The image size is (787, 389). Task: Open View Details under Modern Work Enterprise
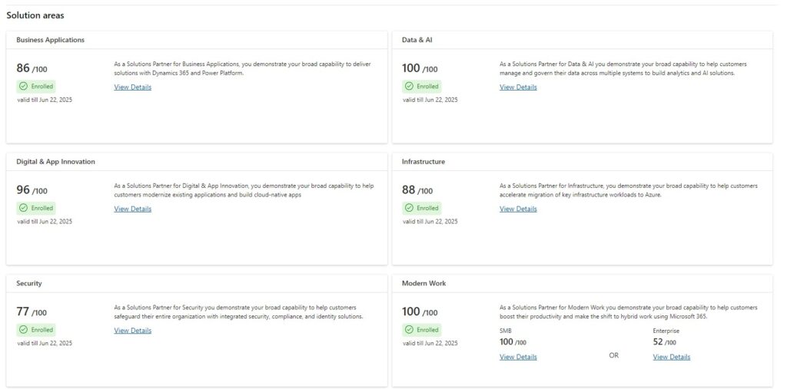tap(672, 358)
